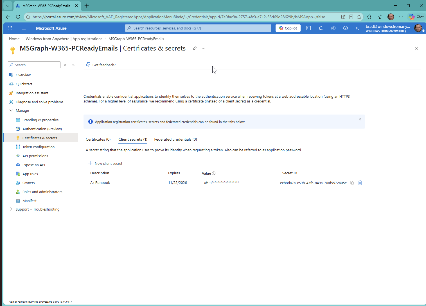Open the Help question mark menu
This screenshot has width=426, height=306.
click(346, 28)
